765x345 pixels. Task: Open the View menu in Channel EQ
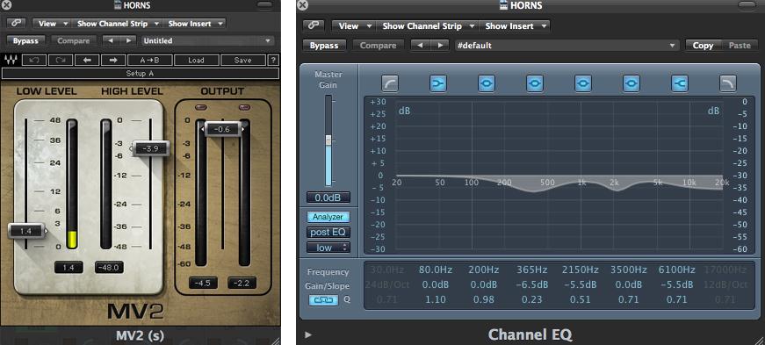point(354,25)
